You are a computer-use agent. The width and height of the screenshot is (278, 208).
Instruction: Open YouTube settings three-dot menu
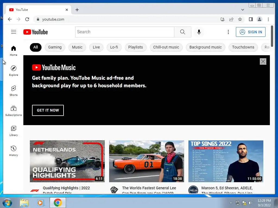tap(228, 32)
